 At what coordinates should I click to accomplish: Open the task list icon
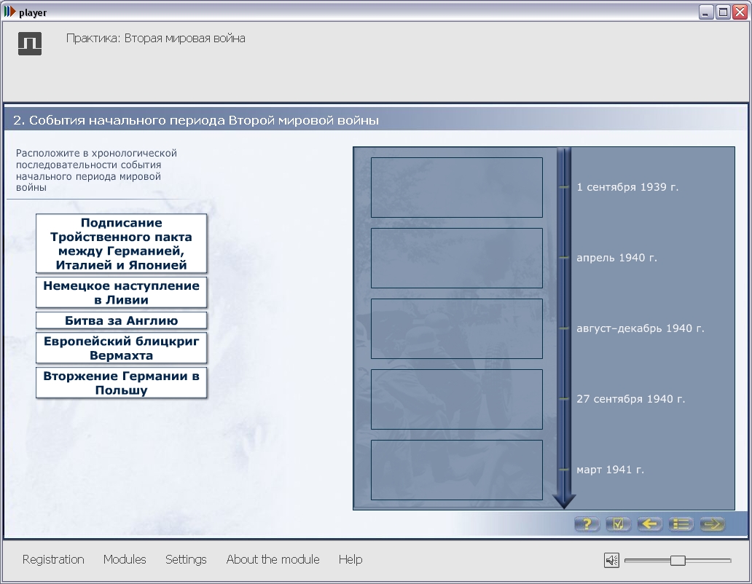(x=681, y=524)
